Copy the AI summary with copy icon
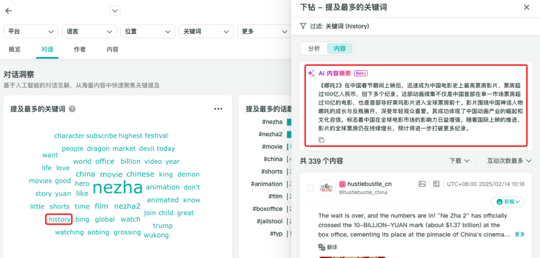540x258 pixels. (x=321, y=140)
